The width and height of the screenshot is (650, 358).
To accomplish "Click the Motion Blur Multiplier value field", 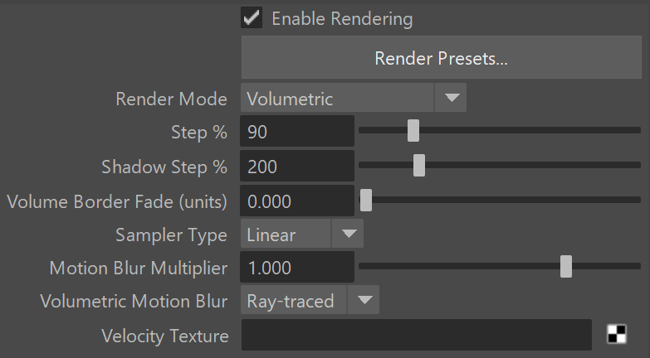I will click(297, 267).
